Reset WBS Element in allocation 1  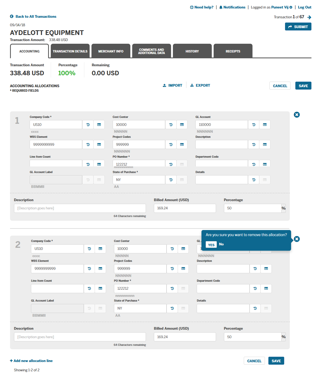tap(88, 144)
